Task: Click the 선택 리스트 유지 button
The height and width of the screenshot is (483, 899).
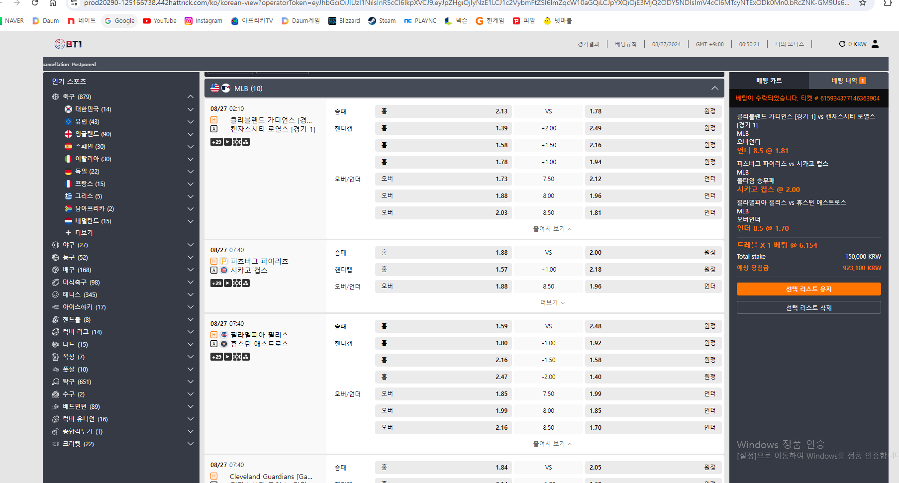Action: [x=808, y=289]
